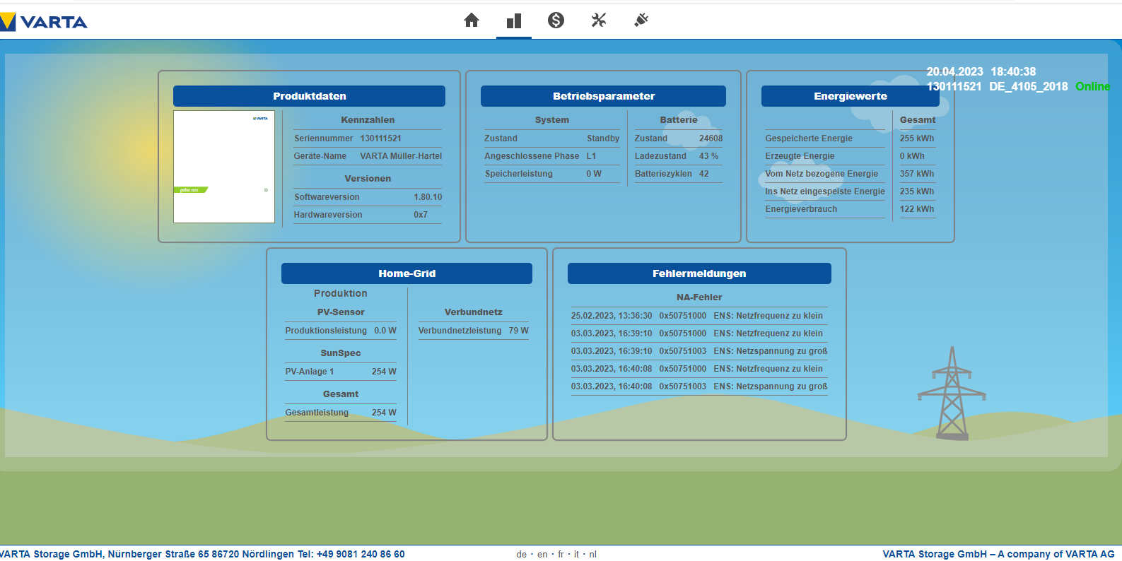The image size is (1122, 561).
Task: Click Gespeicherte Energie value 255 kWh
Action: 916,138
